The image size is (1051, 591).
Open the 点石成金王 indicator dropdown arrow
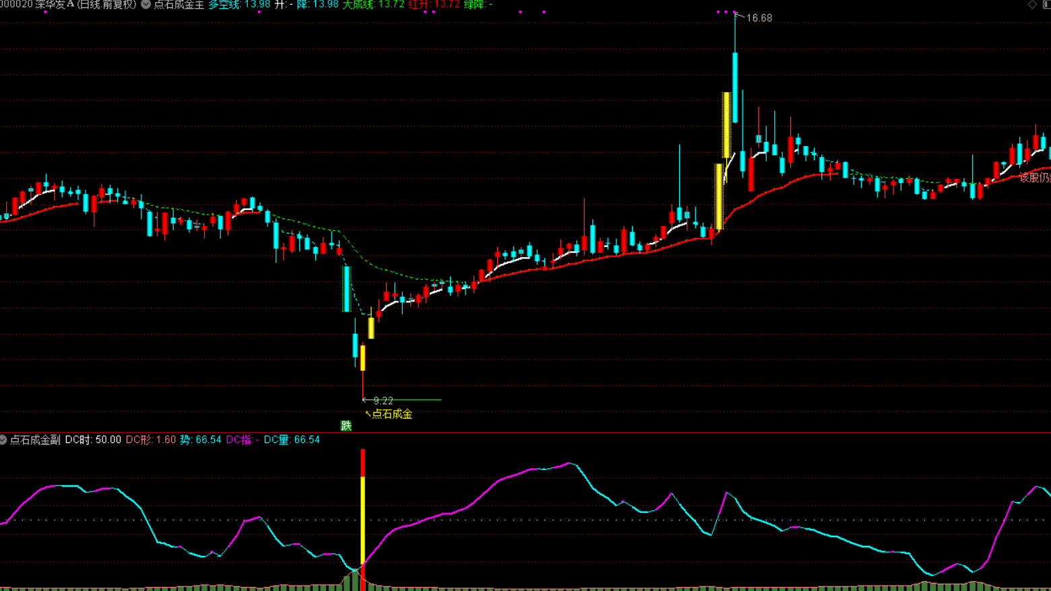tap(146, 5)
